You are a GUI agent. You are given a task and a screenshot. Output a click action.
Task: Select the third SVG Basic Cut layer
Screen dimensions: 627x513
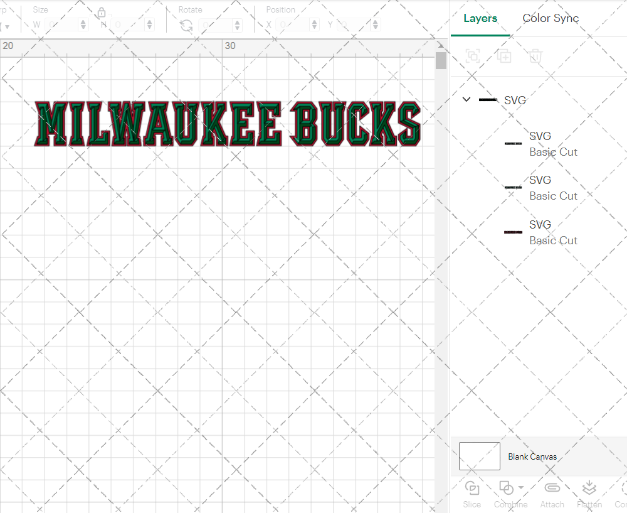point(540,232)
